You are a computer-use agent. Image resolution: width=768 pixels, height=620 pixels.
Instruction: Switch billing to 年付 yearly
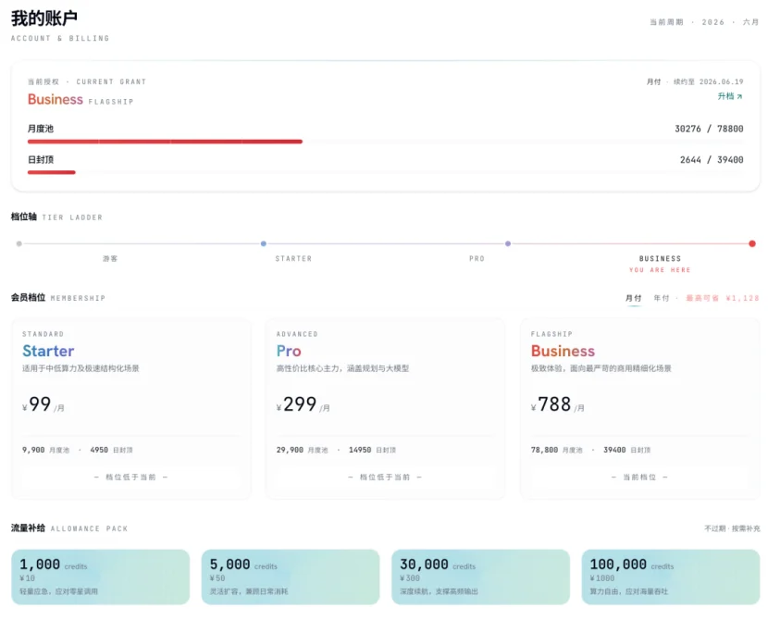point(662,298)
